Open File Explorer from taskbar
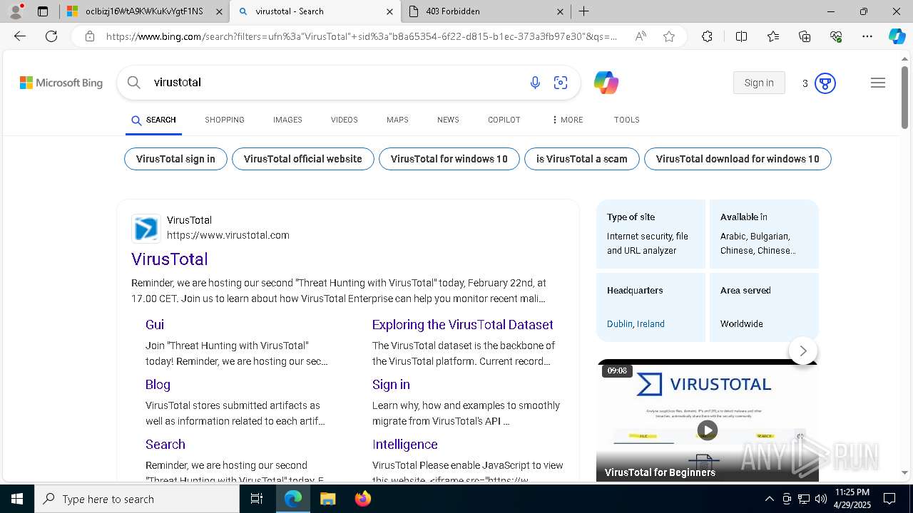The height and width of the screenshot is (513, 913). (327, 499)
